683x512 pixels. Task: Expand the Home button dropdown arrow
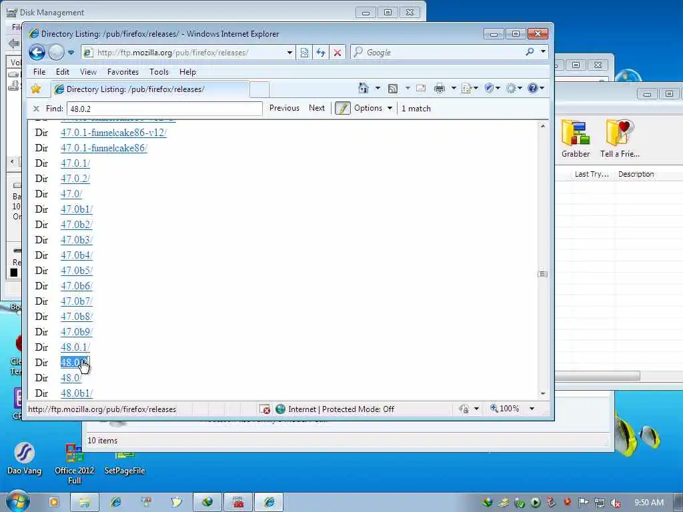point(378,89)
